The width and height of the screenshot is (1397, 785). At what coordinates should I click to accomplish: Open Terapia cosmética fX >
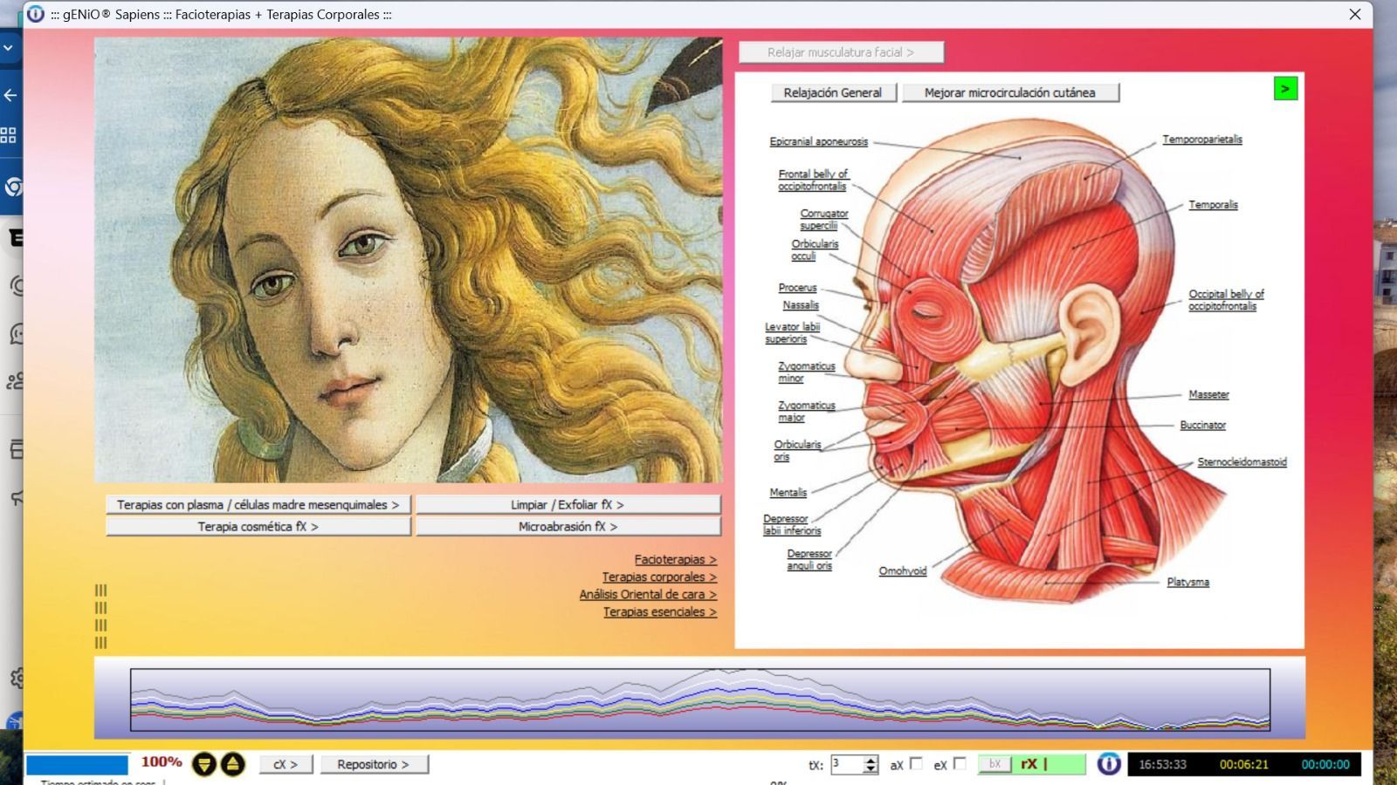[x=258, y=527]
